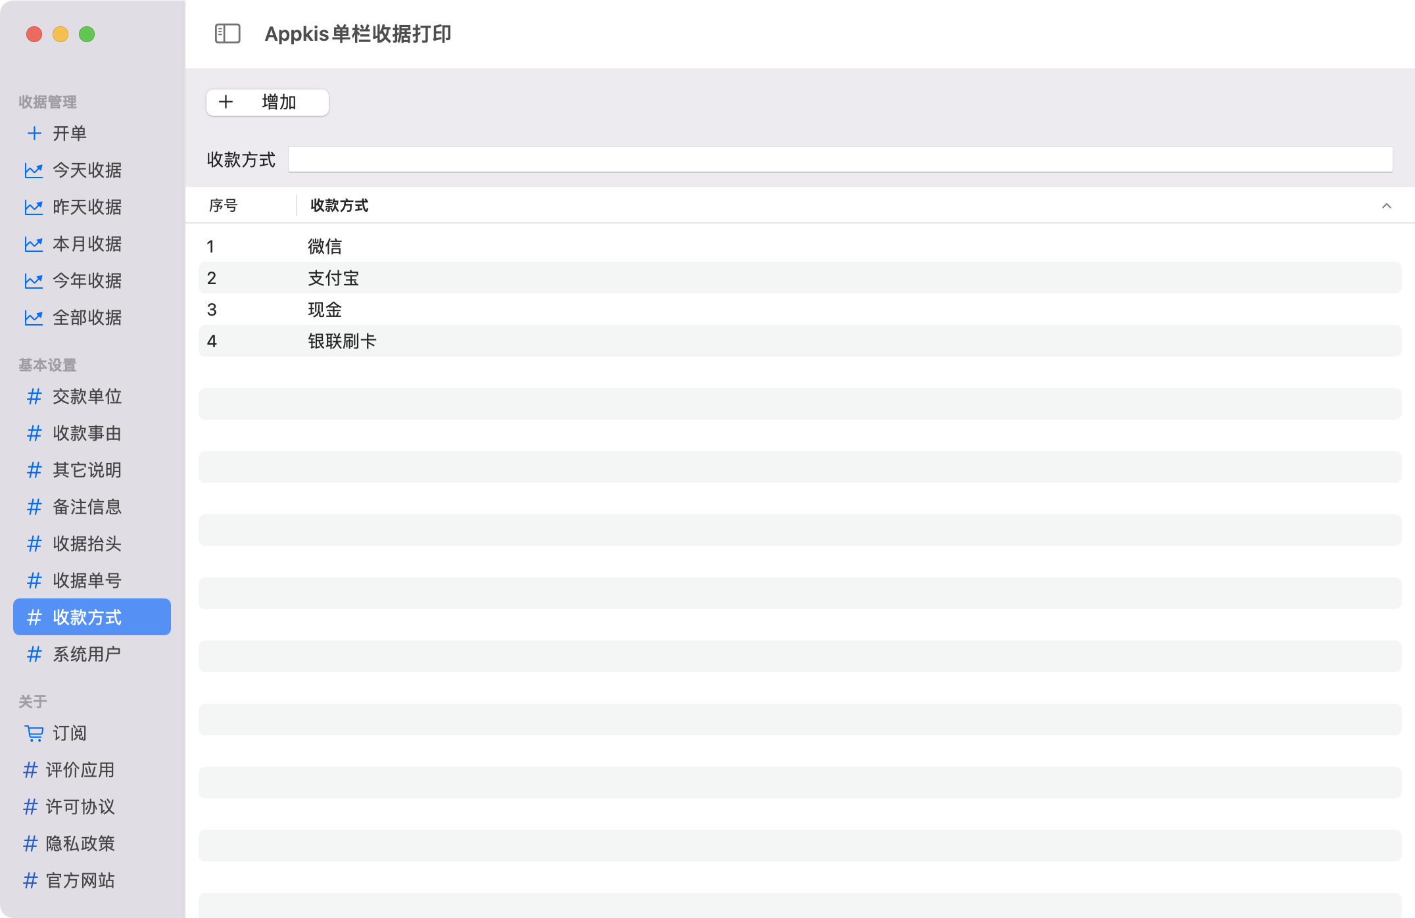The image size is (1415, 918).
Task: Click the green zoom window button
Action: [87, 34]
